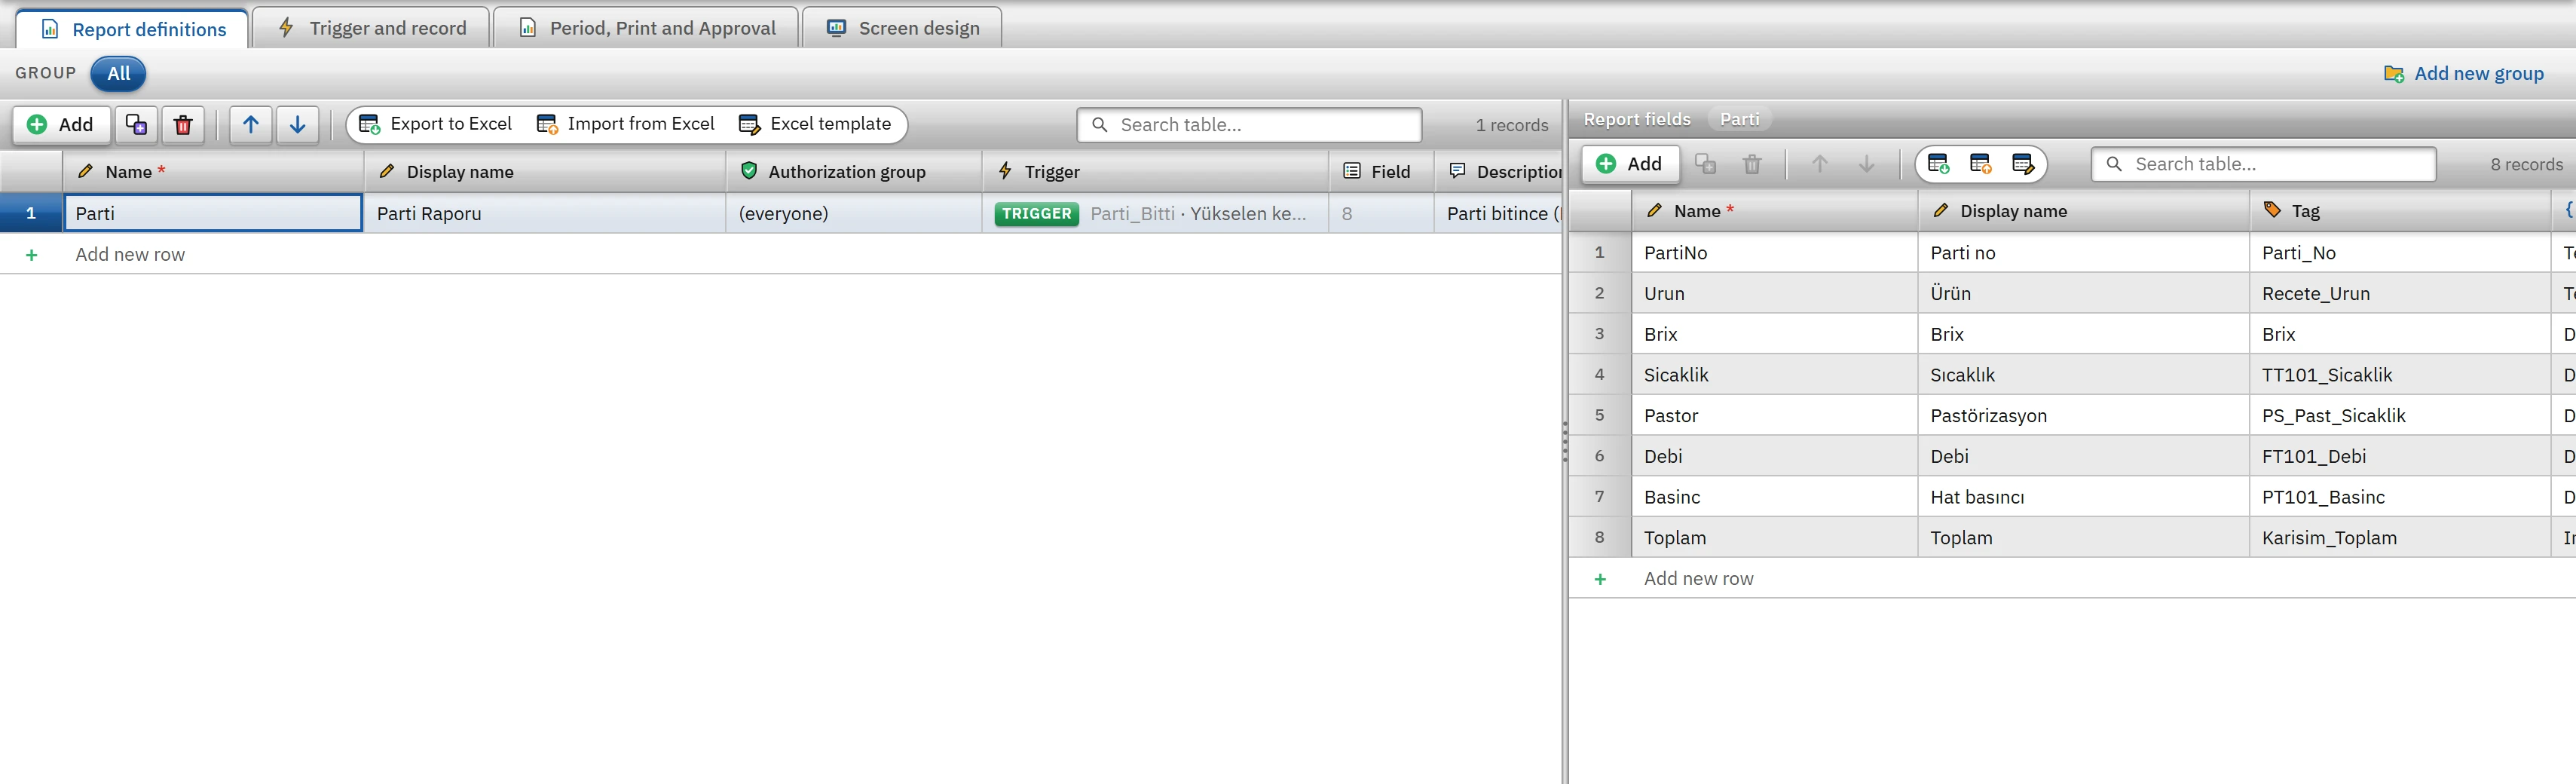Screen dimensions: 2576x784
Task: Open the (everyone) authorization group cell
Action: pos(854,213)
